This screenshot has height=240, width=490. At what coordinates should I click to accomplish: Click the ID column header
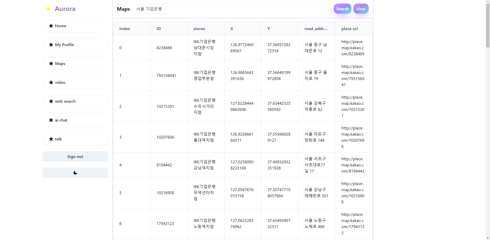coord(169,29)
